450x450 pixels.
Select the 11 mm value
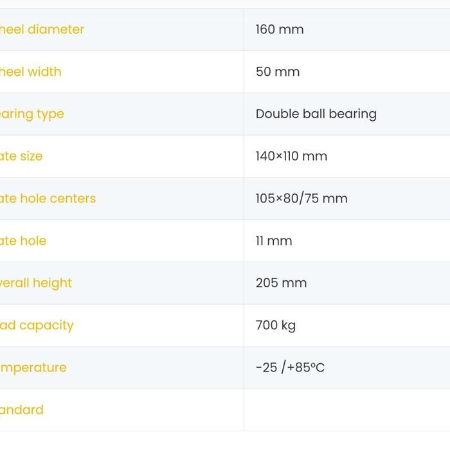click(x=274, y=241)
